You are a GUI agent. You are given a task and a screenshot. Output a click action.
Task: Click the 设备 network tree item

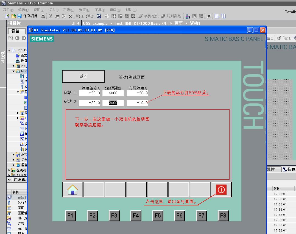21,61
